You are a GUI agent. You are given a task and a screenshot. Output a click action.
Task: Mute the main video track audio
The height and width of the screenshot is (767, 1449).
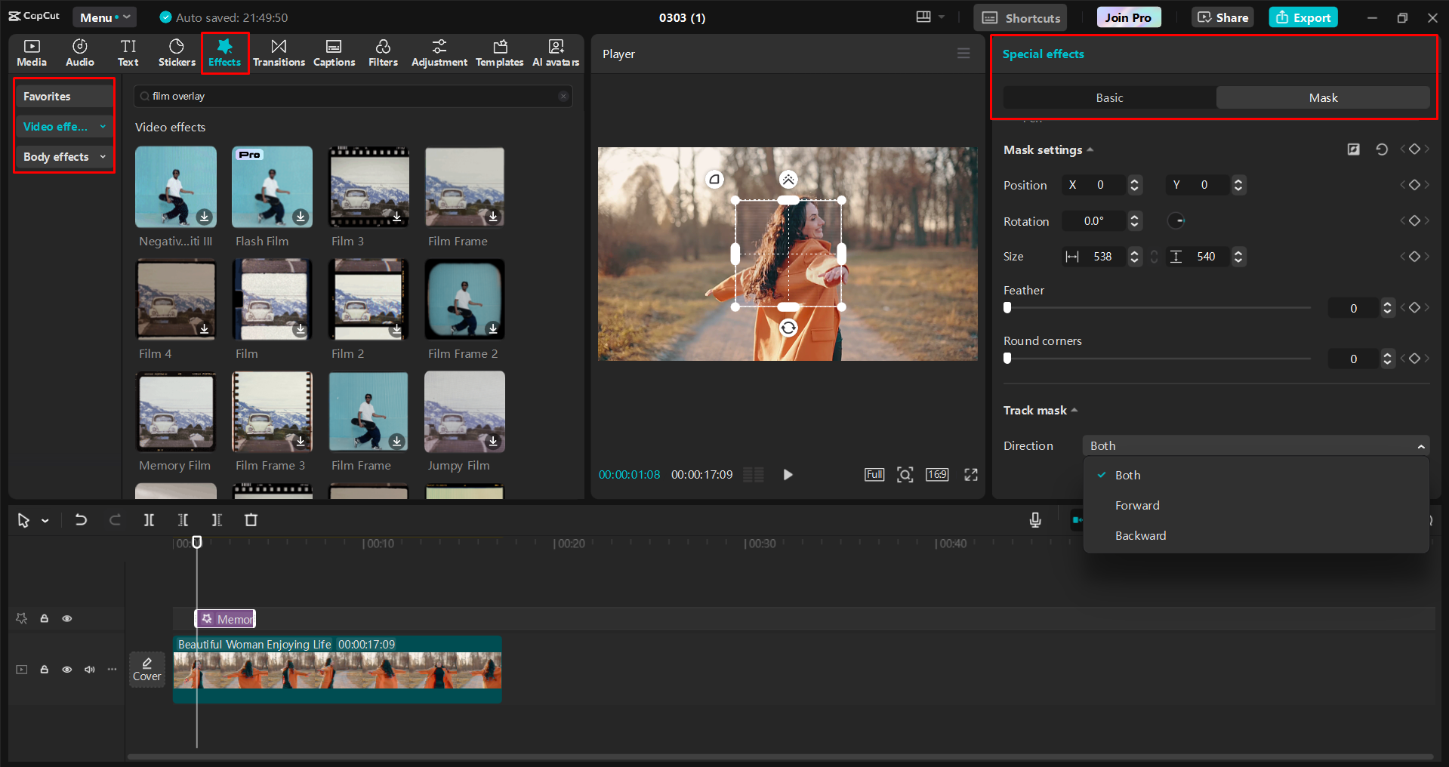(90, 670)
